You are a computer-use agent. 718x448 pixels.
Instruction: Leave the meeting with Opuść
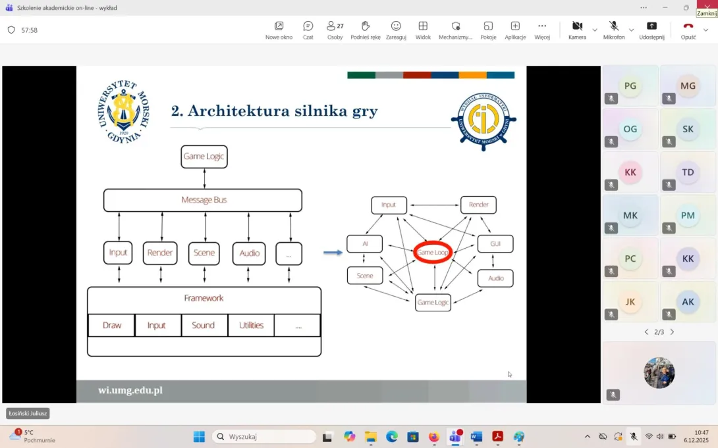pos(688,30)
